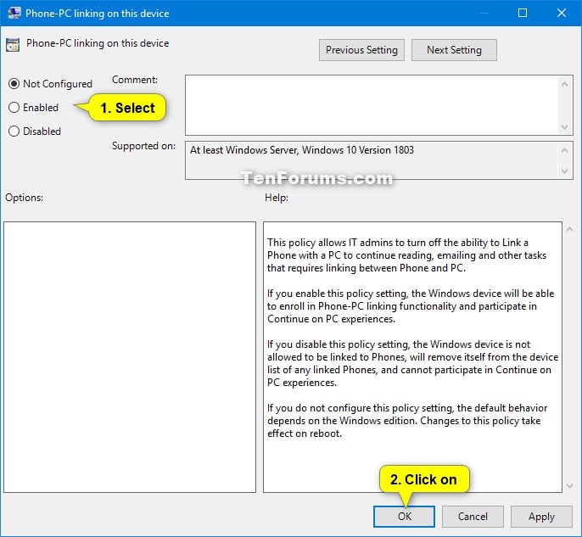
Task: Click the text 'effect on reboot.'
Action: [305, 434]
